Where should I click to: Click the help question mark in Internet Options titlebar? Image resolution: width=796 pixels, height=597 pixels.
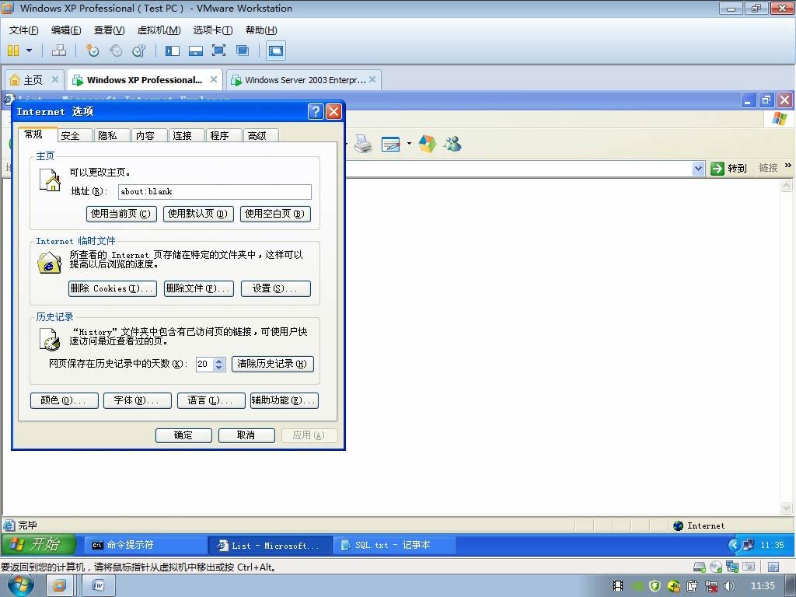tap(316, 111)
